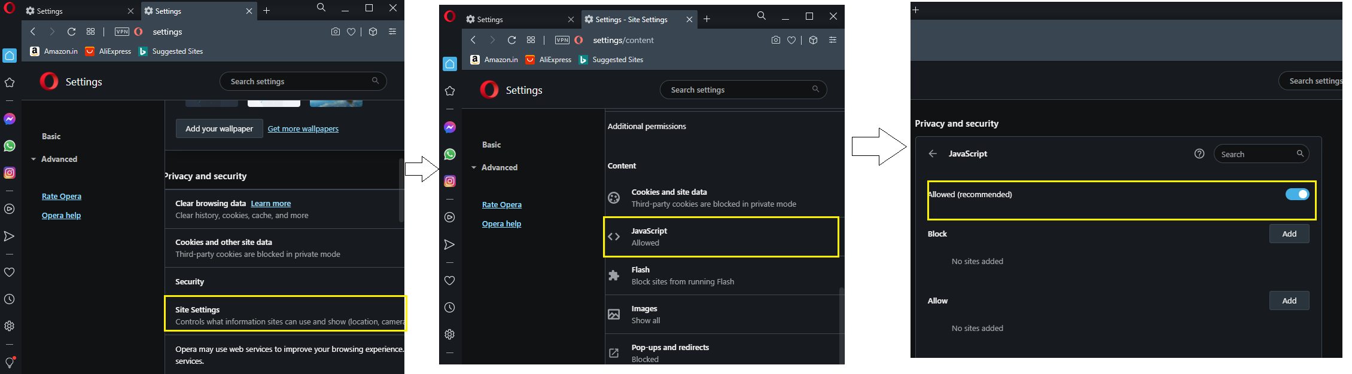1352x374 pixels.
Task: Click the Add button next to Block
Action: (x=1289, y=234)
